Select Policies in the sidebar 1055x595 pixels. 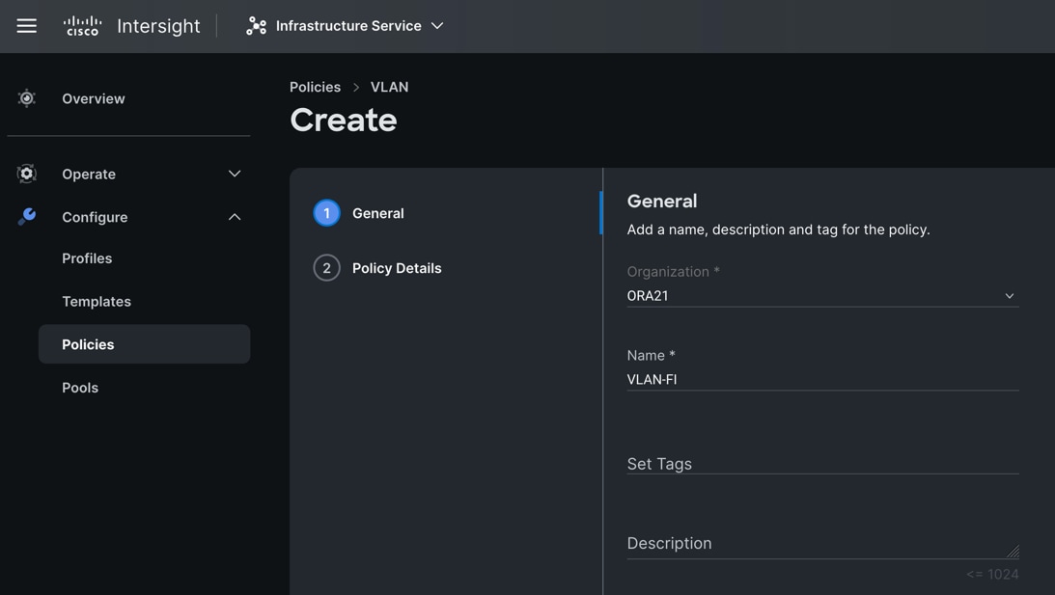(x=88, y=344)
